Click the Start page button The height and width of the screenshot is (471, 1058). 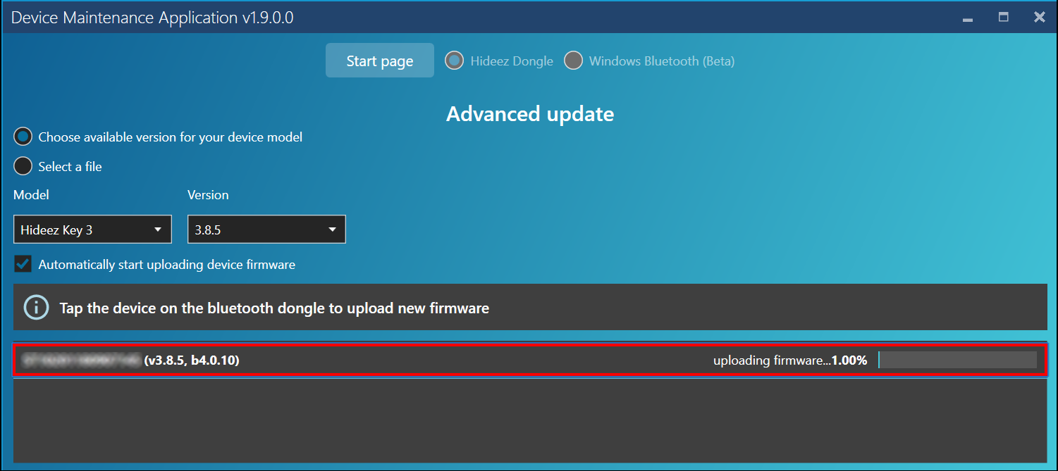click(x=379, y=61)
